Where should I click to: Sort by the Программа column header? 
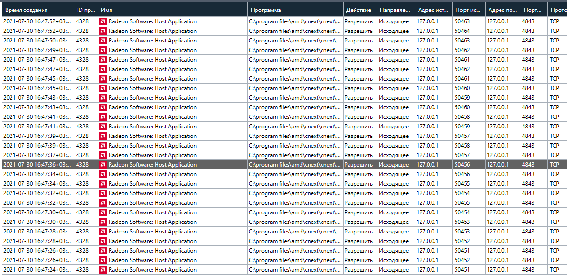point(295,10)
